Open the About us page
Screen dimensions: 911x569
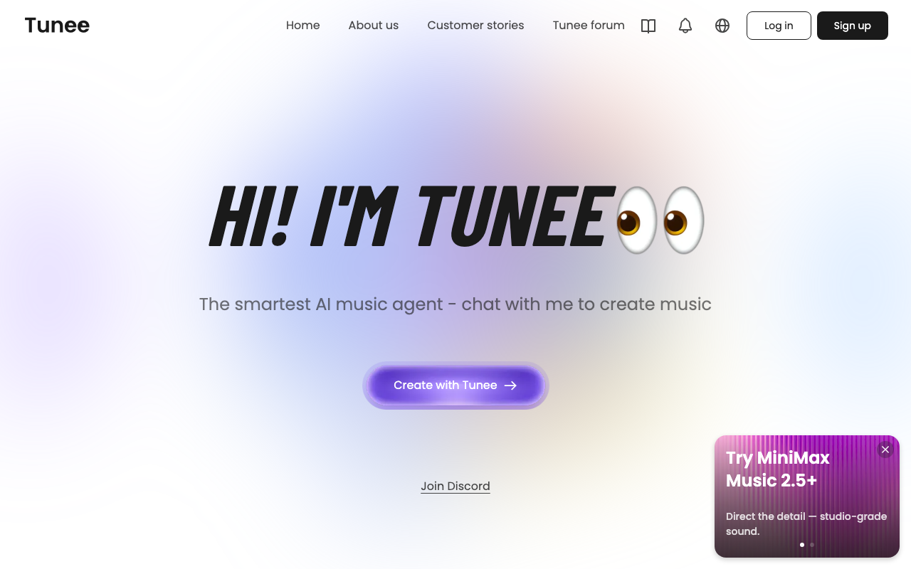[x=374, y=26]
